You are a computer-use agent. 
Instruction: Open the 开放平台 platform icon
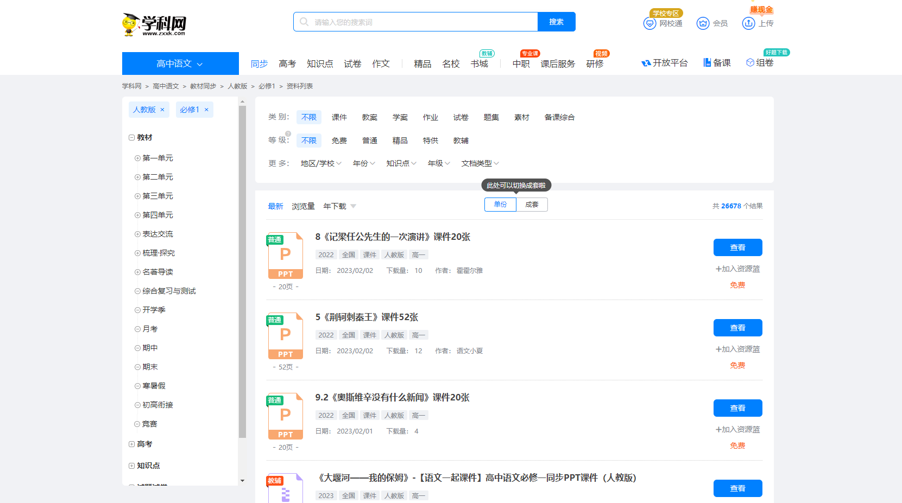[x=646, y=63]
